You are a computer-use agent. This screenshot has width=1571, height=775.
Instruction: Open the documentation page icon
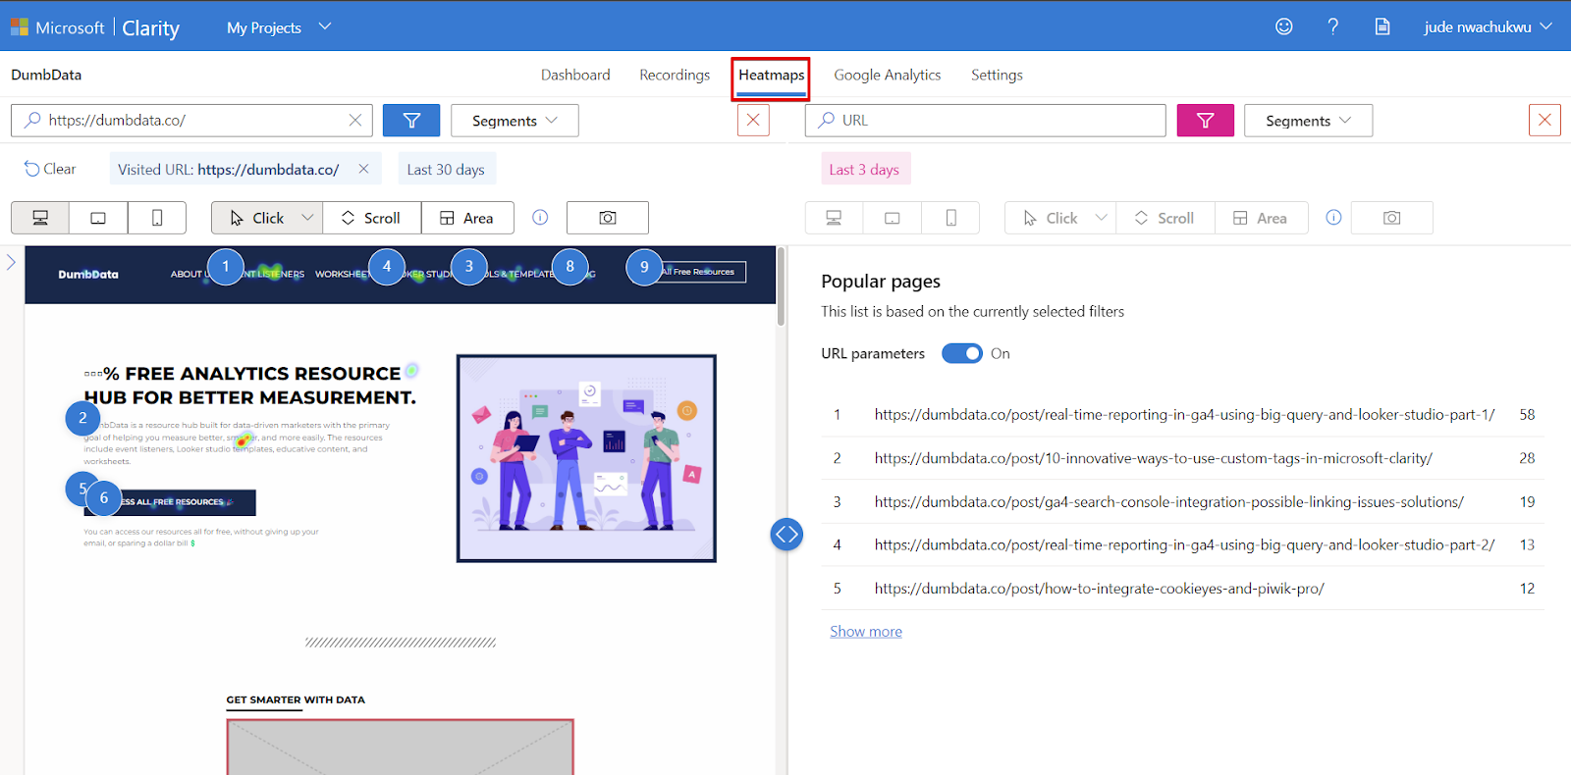click(x=1381, y=26)
